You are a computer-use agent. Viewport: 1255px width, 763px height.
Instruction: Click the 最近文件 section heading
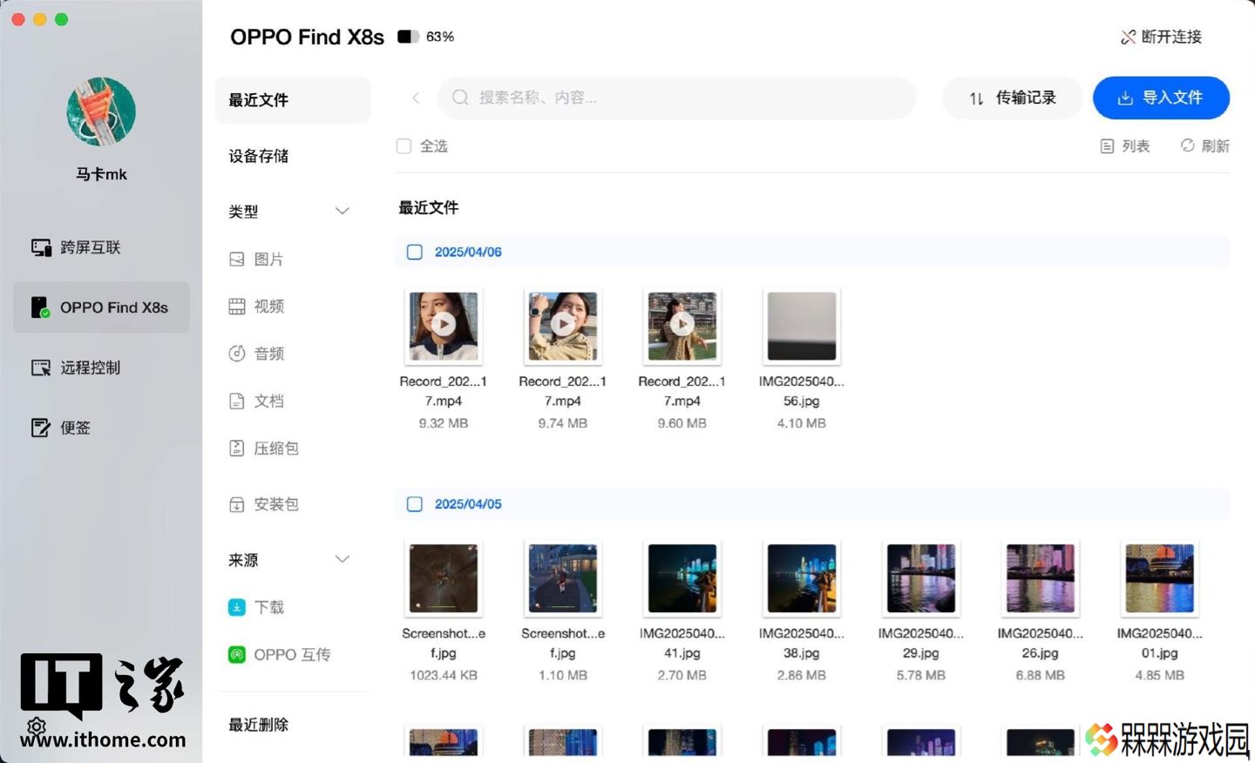[x=428, y=207]
